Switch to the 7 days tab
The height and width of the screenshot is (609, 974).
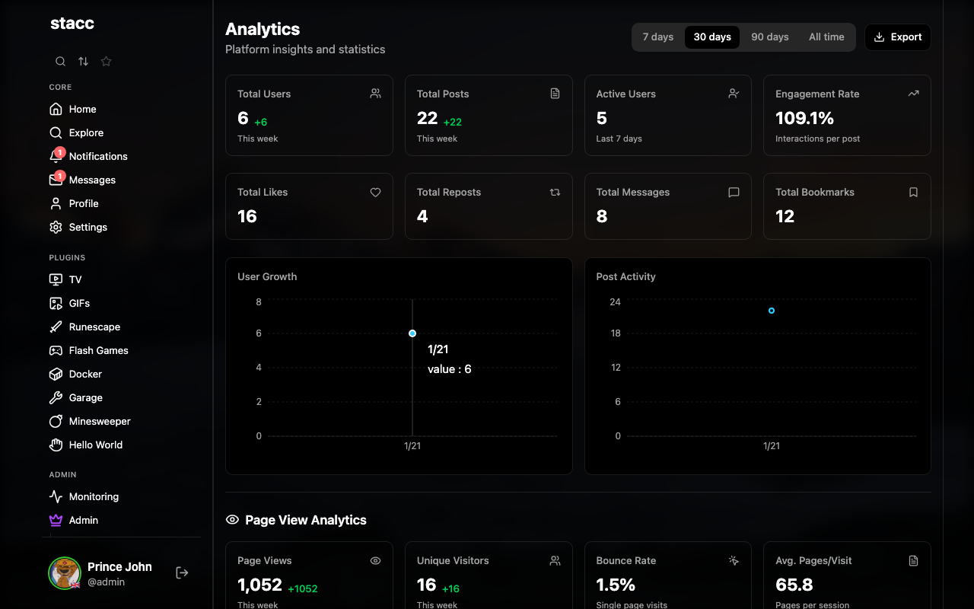click(x=657, y=37)
